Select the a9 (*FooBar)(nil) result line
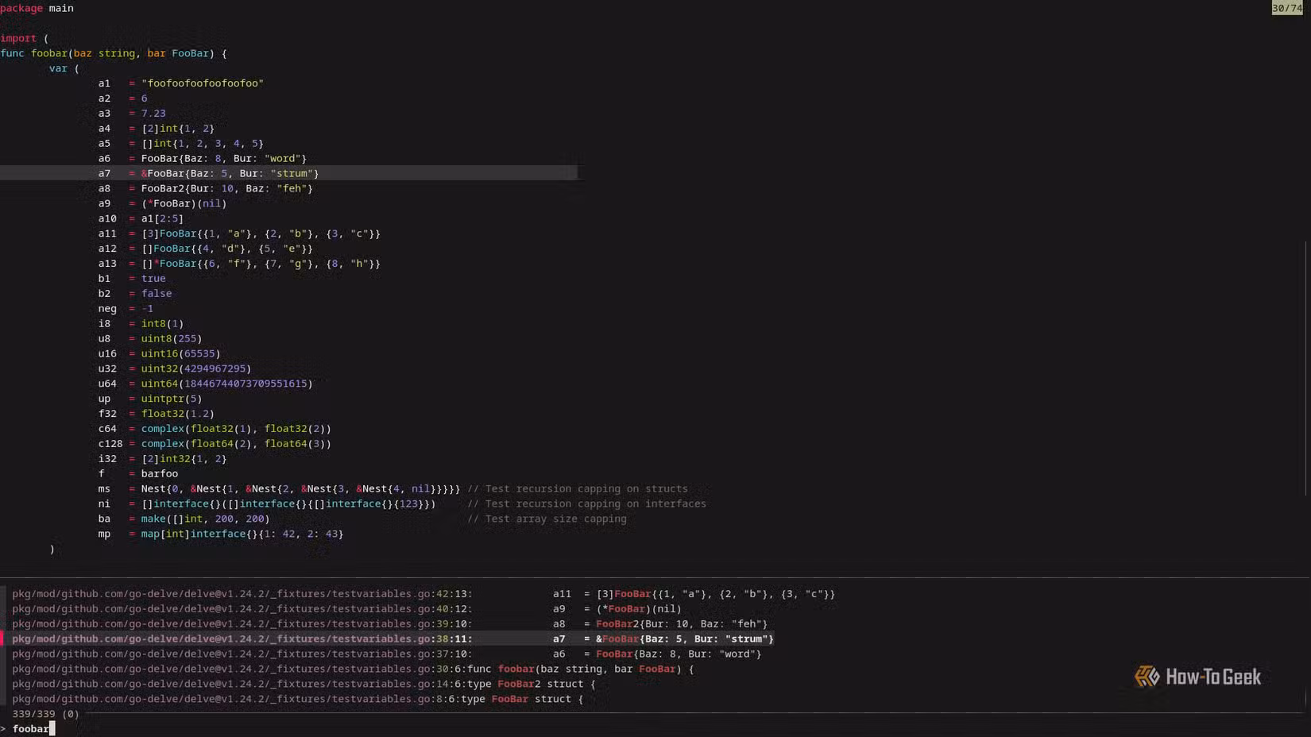This screenshot has height=737, width=1311. pyautogui.click(x=346, y=609)
